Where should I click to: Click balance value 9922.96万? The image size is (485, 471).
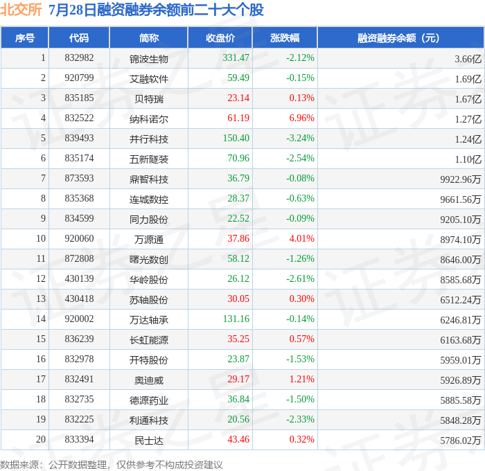[461, 179]
